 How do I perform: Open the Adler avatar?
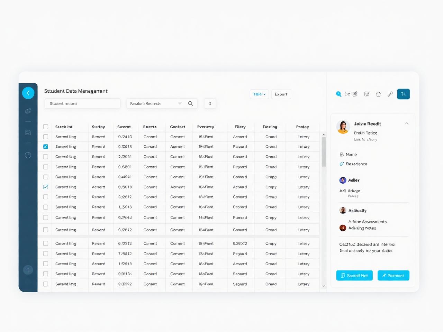coord(343,180)
